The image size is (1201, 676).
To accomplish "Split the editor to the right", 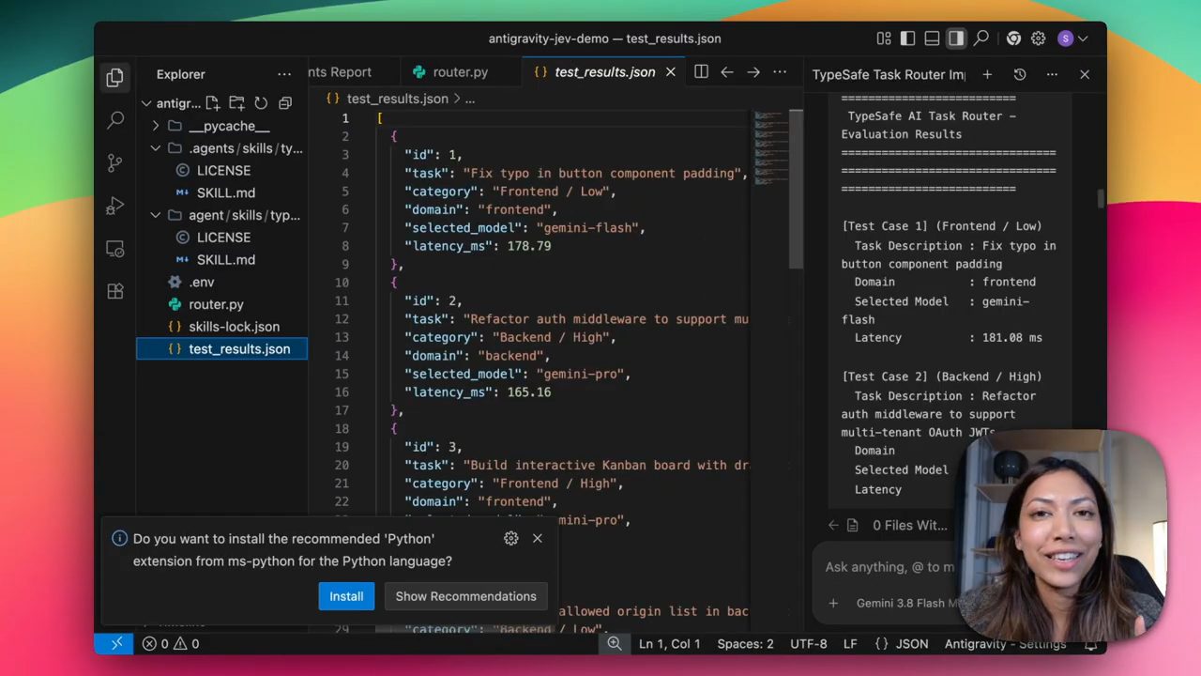I will pyautogui.click(x=701, y=72).
